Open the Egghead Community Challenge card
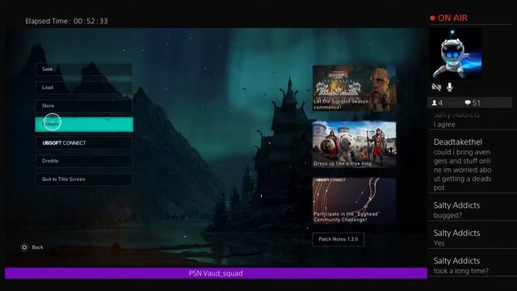Screen dimensions: 517x291 354,200
